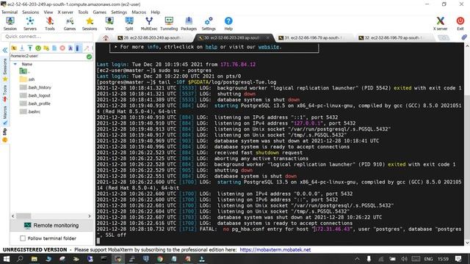Select the parent '..' folder entry
This screenshot has width=470, height=264.
24,71
